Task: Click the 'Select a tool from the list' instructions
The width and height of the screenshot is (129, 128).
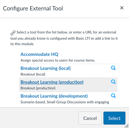Action: pyautogui.click(x=66, y=32)
